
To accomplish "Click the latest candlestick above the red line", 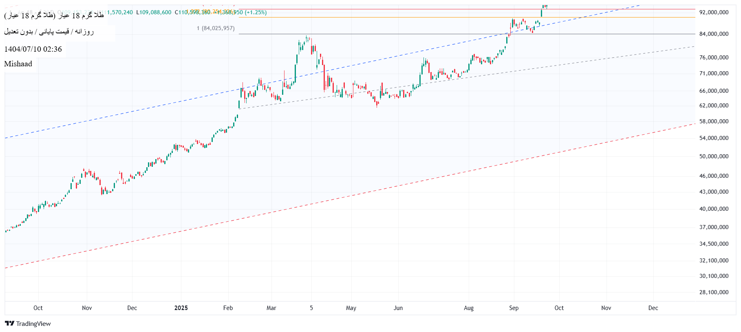I will (x=545, y=6).
